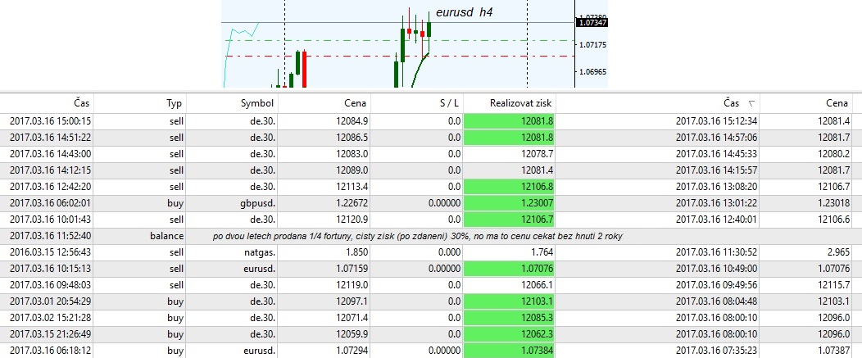Click the 1.07175 price axis label
This screenshot has width=862, height=358.
pos(592,44)
